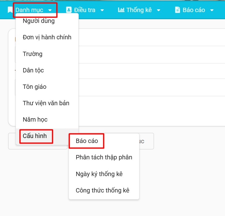Collapse the Danh mục dropdown arrow

(50, 10)
